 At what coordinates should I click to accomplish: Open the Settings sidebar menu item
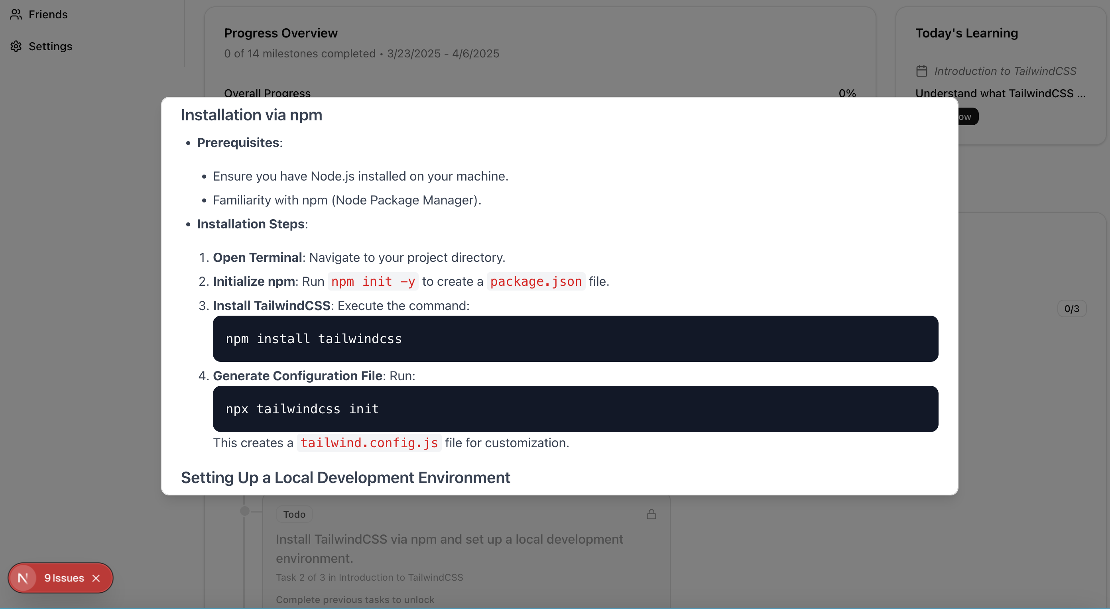tap(50, 46)
